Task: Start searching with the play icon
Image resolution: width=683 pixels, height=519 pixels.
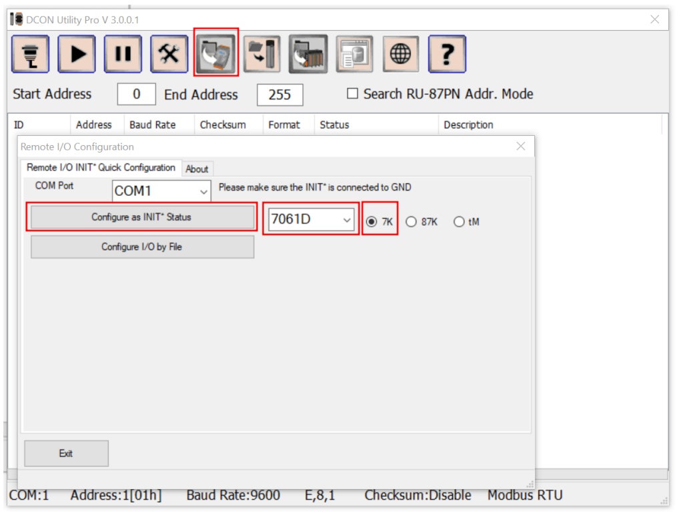Action: click(77, 54)
